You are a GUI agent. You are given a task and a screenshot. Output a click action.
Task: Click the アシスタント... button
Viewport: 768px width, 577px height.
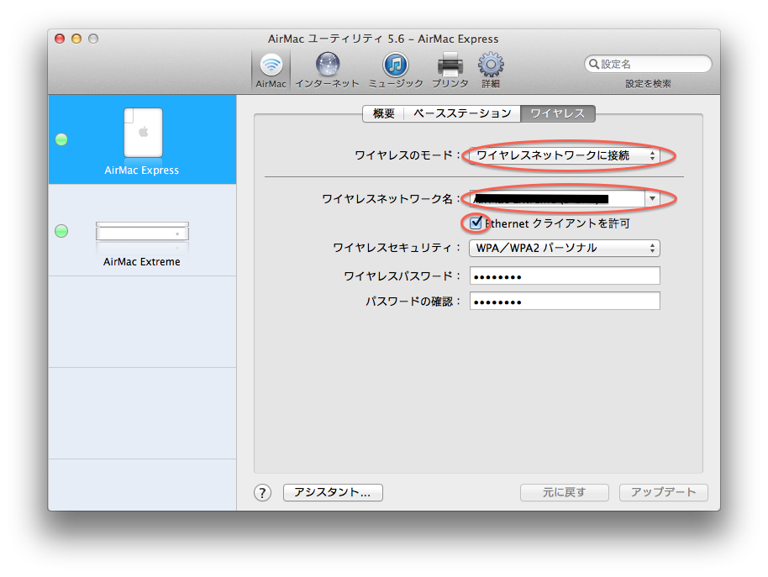pos(333,492)
